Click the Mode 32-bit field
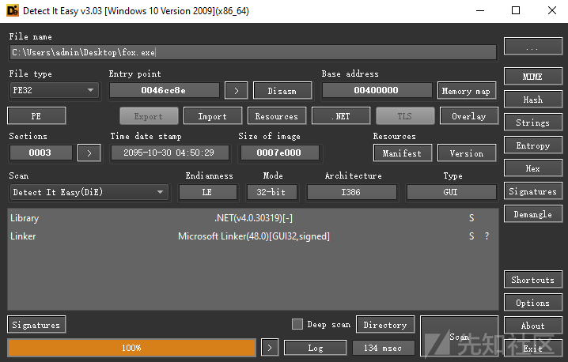This screenshot has height=362, width=568. pyautogui.click(x=271, y=192)
